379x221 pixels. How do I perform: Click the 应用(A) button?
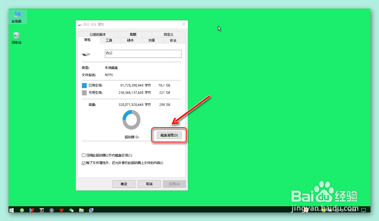174,184
